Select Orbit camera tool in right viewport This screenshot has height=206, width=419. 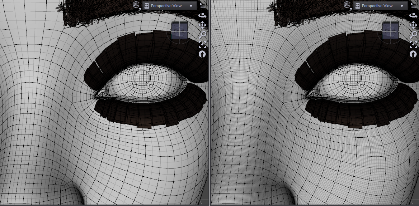[x=413, y=15]
